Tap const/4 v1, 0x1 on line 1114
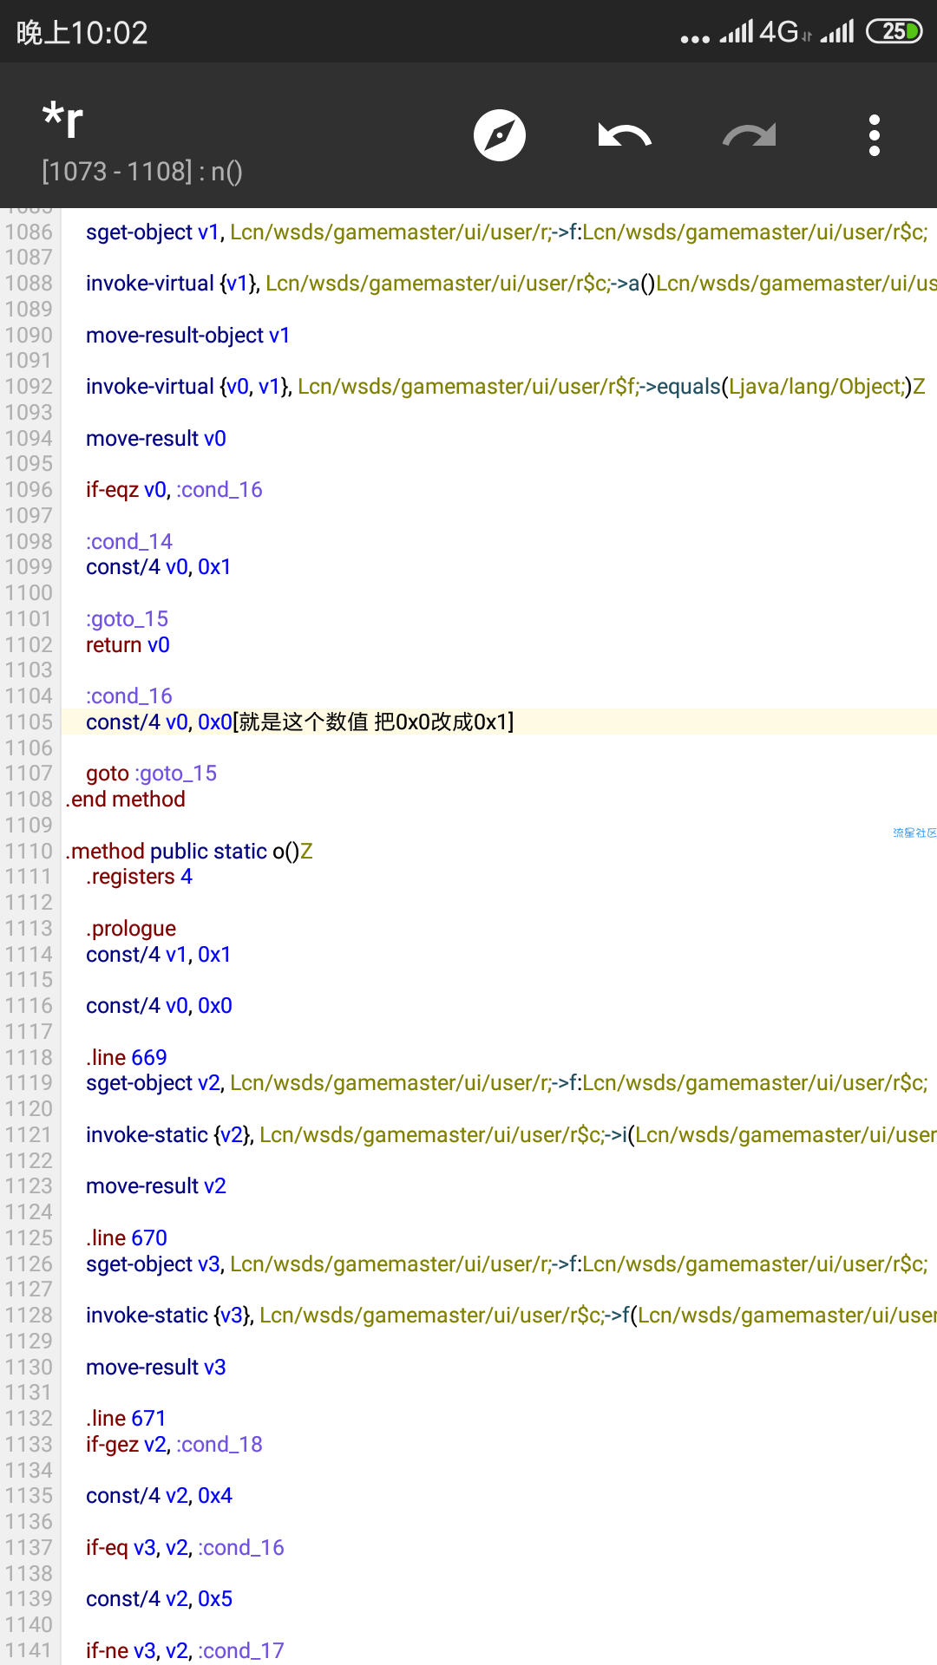This screenshot has width=937, height=1665. point(158,954)
